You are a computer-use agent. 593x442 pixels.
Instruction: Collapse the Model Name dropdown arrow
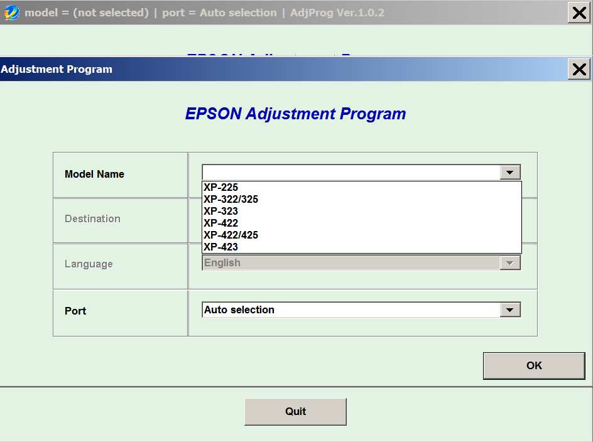click(x=510, y=173)
